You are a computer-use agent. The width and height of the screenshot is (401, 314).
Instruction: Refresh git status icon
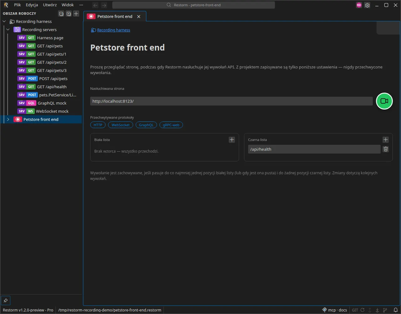click(x=362, y=310)
